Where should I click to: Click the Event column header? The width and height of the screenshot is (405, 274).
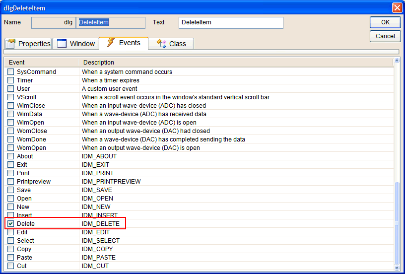coord(41,63)
